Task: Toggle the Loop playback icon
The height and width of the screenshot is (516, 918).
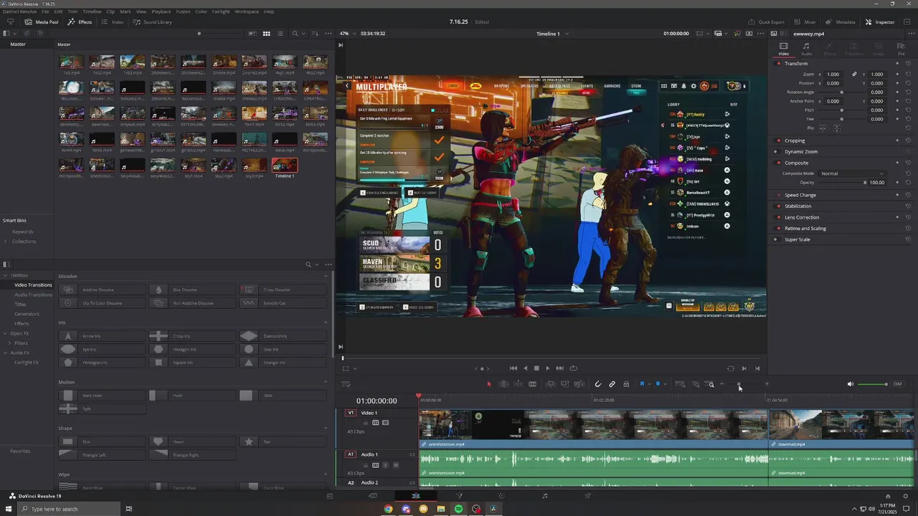Action: point(573,368)
